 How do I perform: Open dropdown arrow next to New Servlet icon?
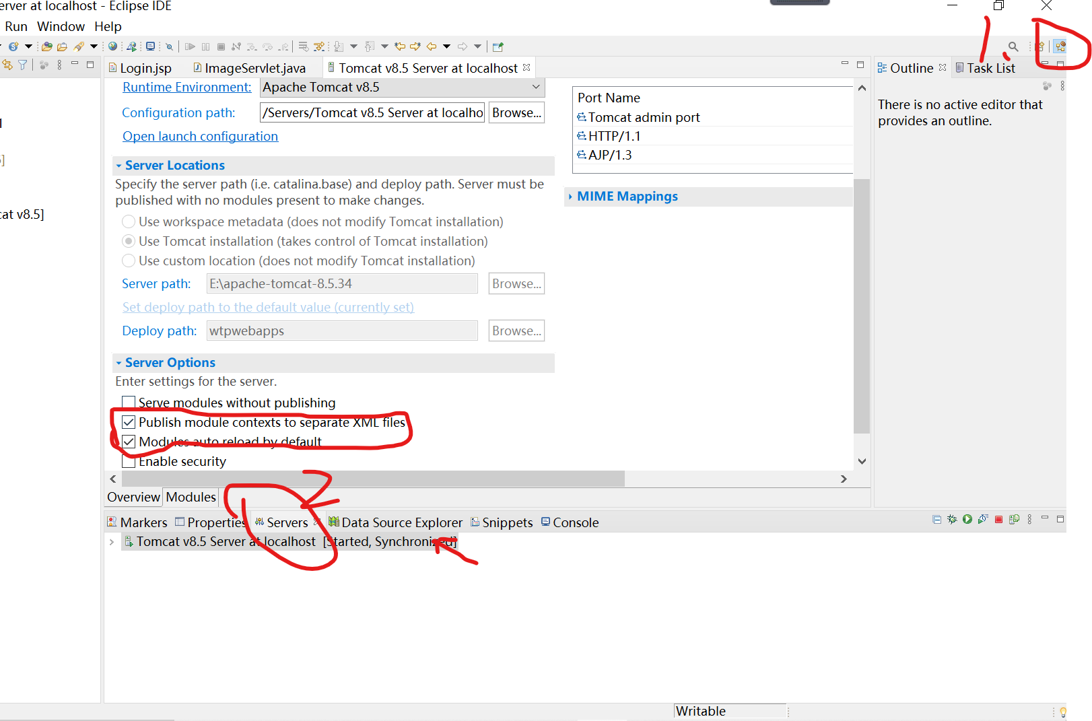[28, 46]
